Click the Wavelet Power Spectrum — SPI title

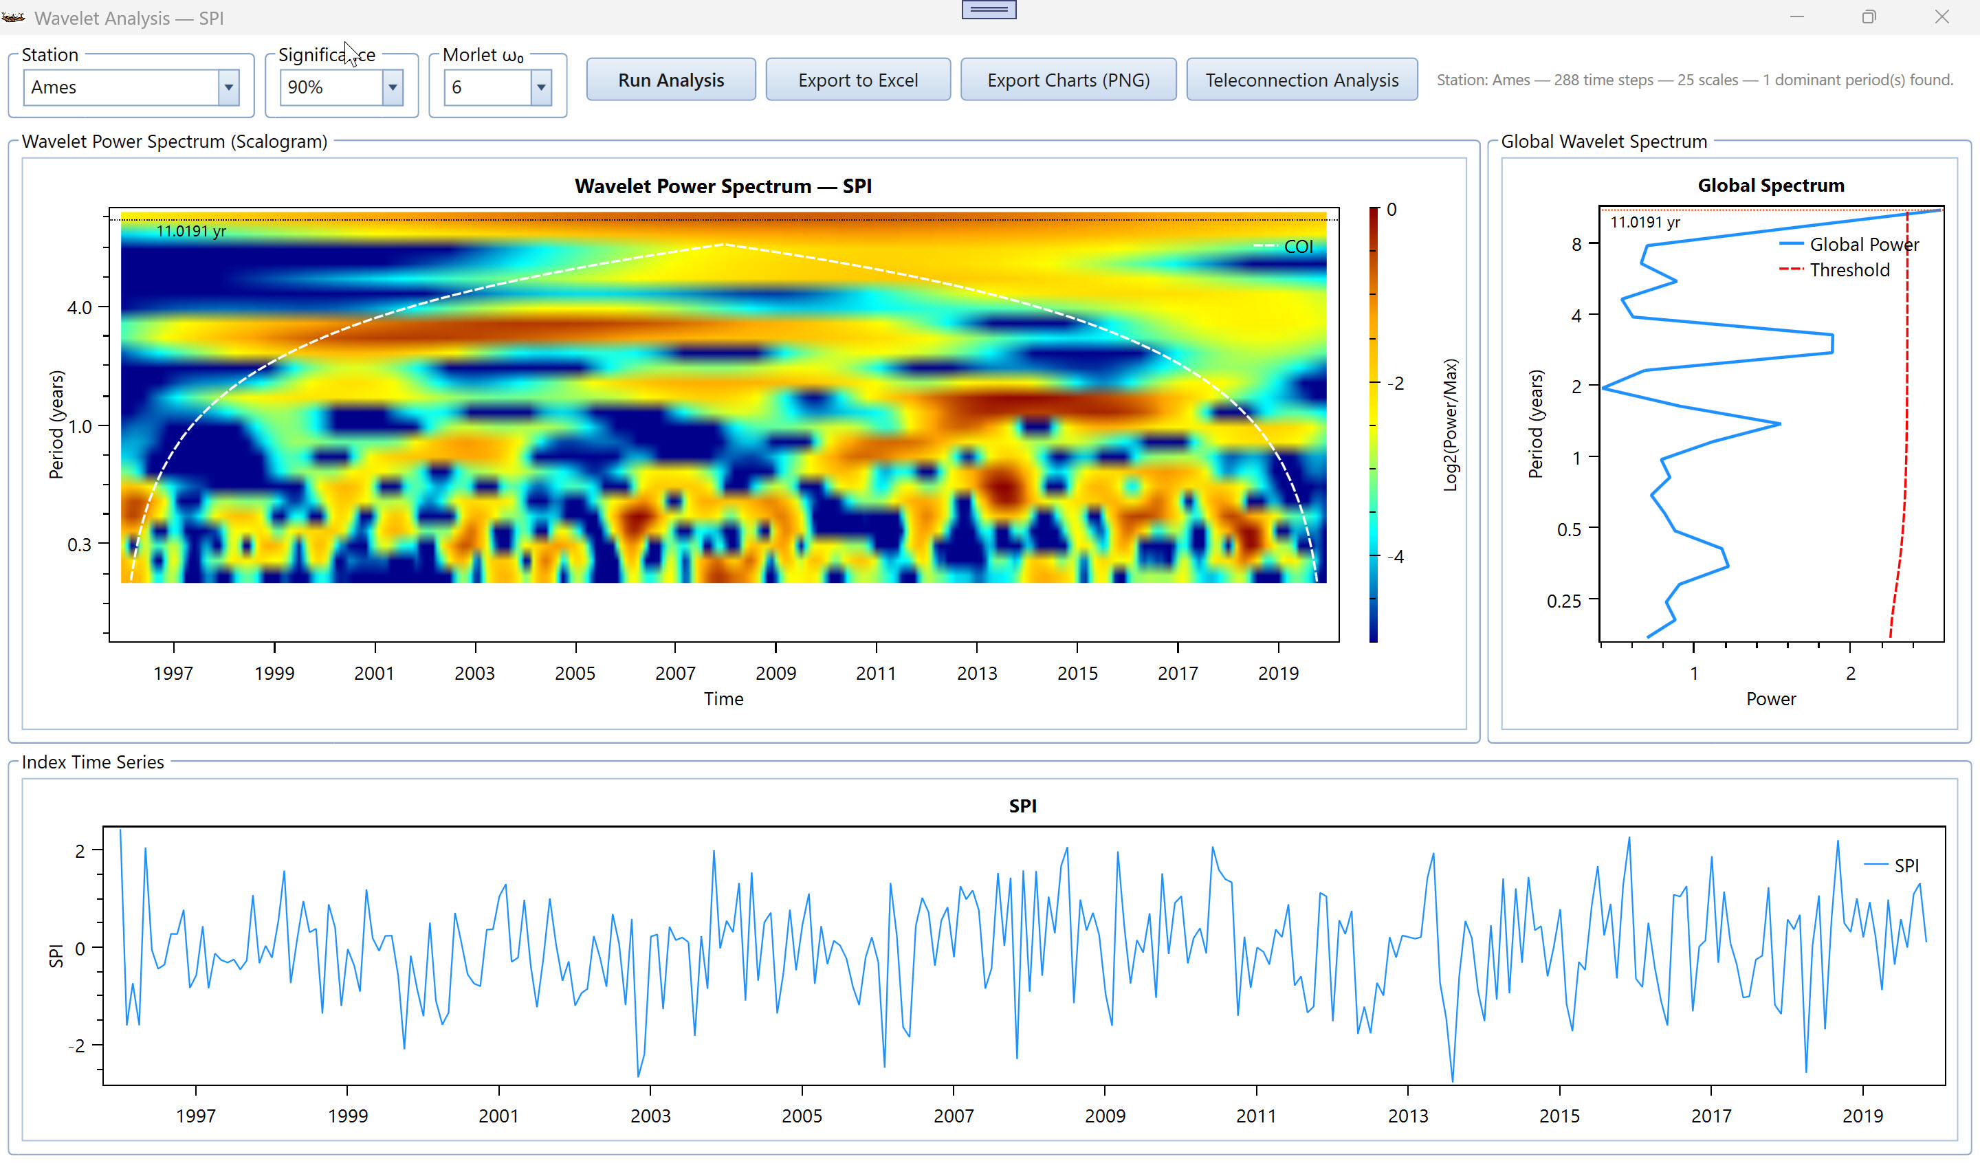(x=723, y=186)
